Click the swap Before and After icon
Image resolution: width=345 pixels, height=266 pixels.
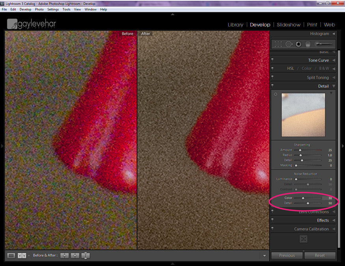click(x=86, y=255)
